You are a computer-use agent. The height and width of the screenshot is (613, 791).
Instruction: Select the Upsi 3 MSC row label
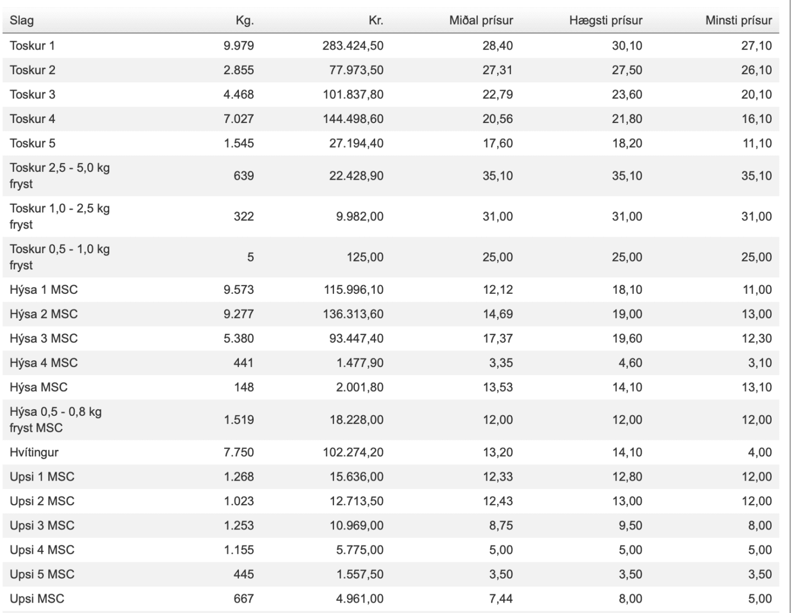42,525
